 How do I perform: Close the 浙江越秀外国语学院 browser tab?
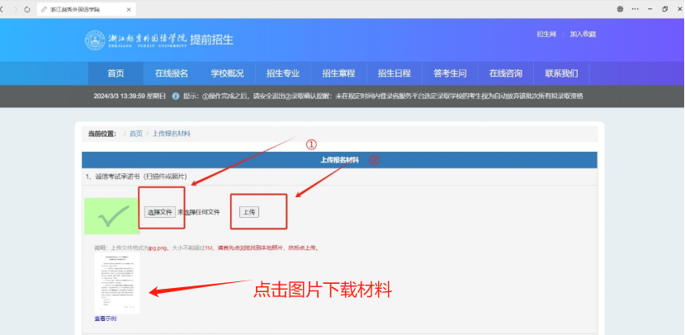click(129, 9)
